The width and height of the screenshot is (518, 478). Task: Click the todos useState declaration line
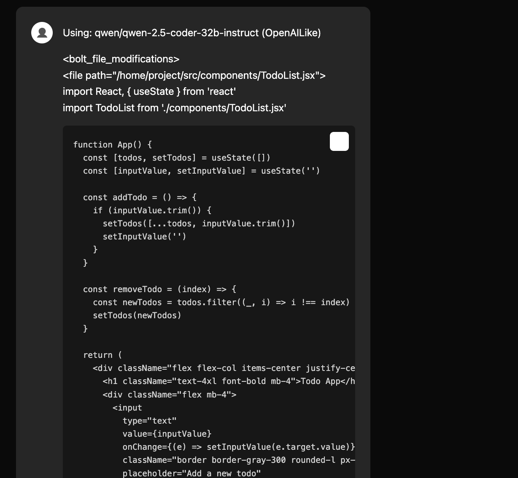[176, 158]
